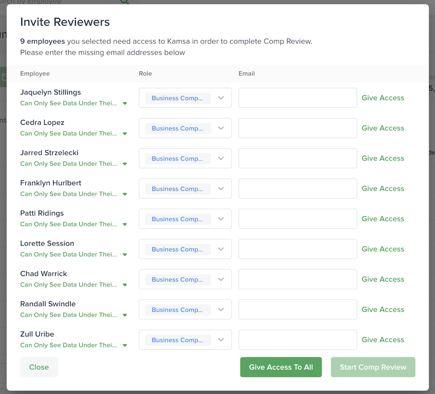
Task: Expand Cedra Lopez data visibility caret
Action: point(125,134)
